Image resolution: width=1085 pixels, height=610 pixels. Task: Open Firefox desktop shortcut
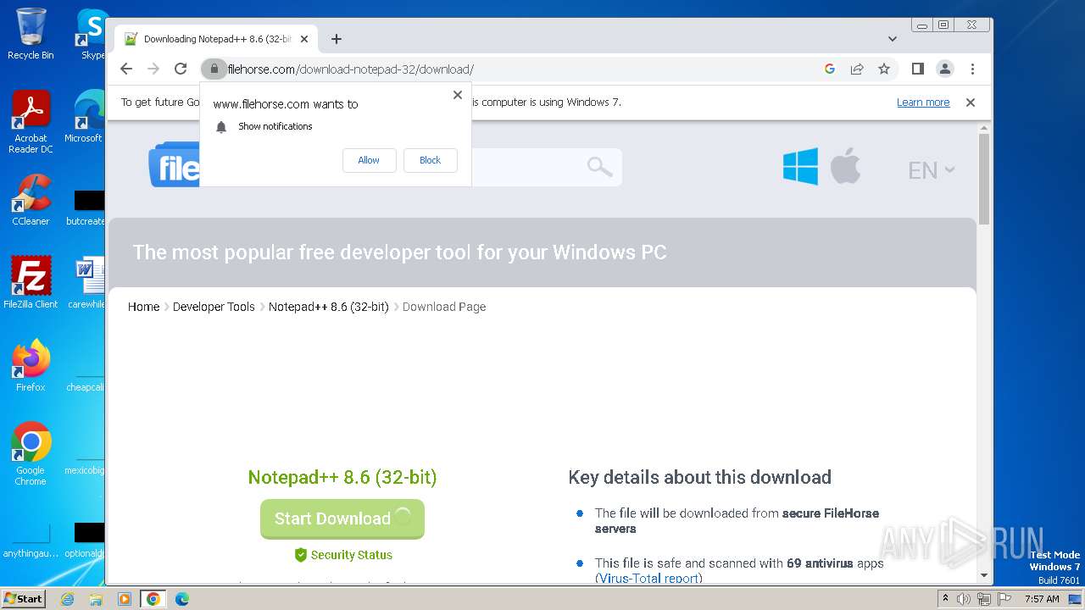(x=31, y=366)
